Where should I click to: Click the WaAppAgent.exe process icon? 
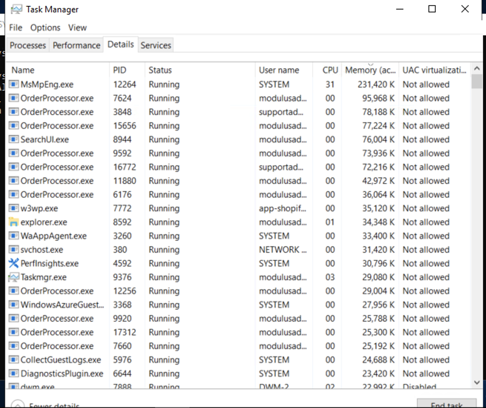pos(13,236)
